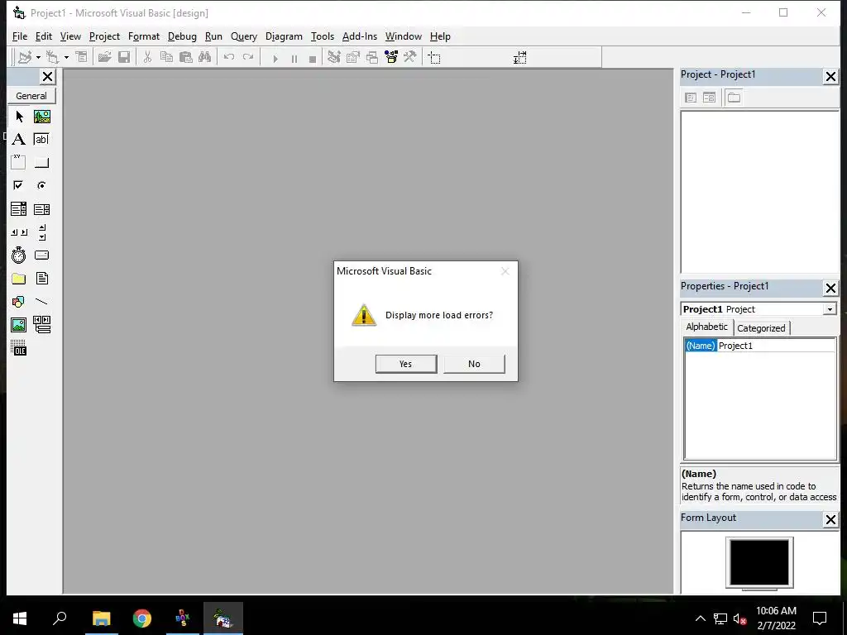The image size is (847, 635).
Task: Click the Start run button
Action: (275, 59)
